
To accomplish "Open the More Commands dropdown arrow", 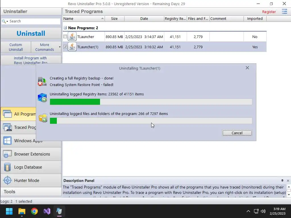I will point(60,47).
